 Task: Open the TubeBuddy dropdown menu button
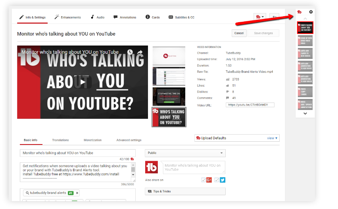[259, 17]
